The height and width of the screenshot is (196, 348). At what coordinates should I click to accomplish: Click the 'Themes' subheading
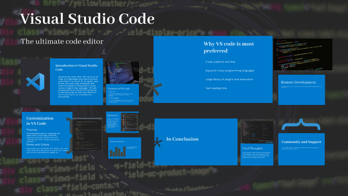[x=32, y=130]
